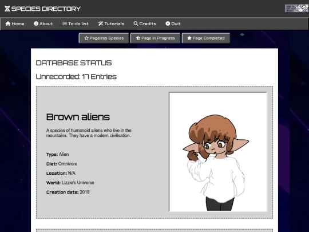
Task: Open the Tutorials menu item
Action: [111, 23]
